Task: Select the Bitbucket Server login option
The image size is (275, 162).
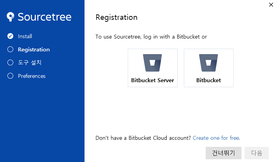Action: point(153,68)
